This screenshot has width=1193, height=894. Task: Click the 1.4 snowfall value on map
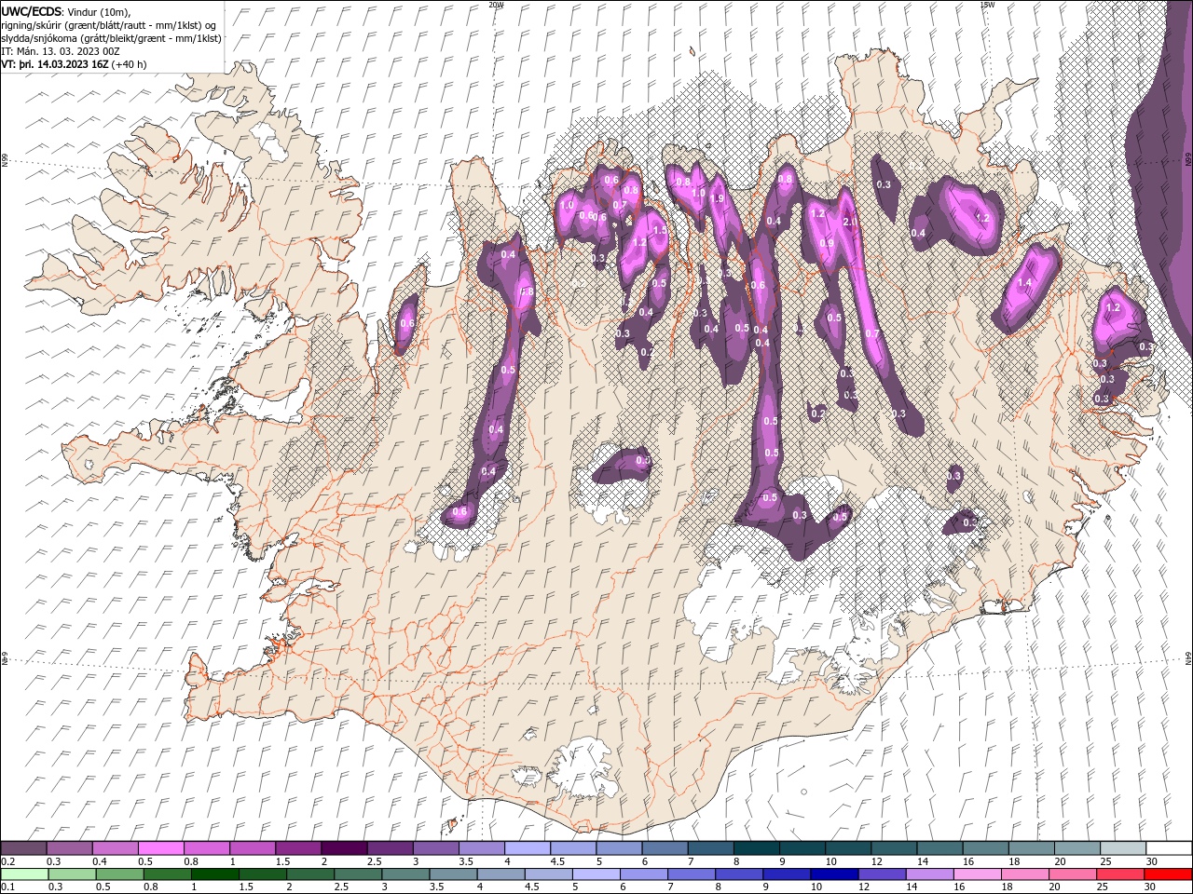[x=1025, y=282]
